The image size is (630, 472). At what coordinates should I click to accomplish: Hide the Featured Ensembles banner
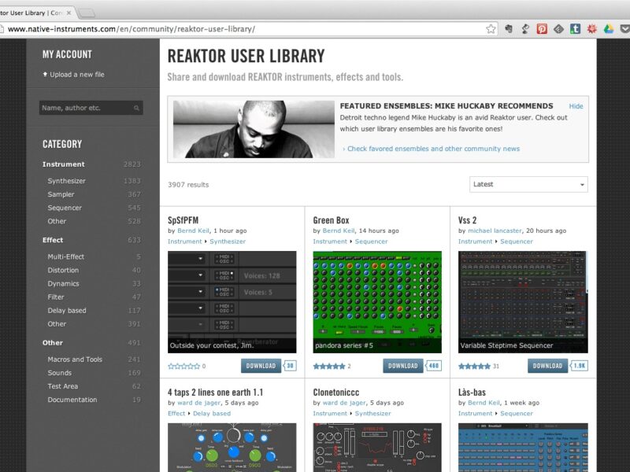(576, 106)
